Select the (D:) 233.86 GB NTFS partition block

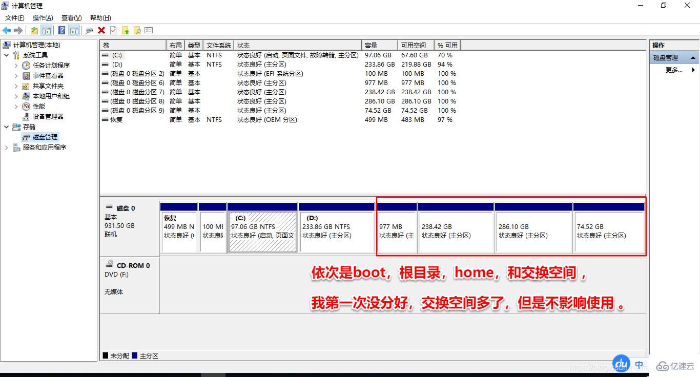point(337,227)
